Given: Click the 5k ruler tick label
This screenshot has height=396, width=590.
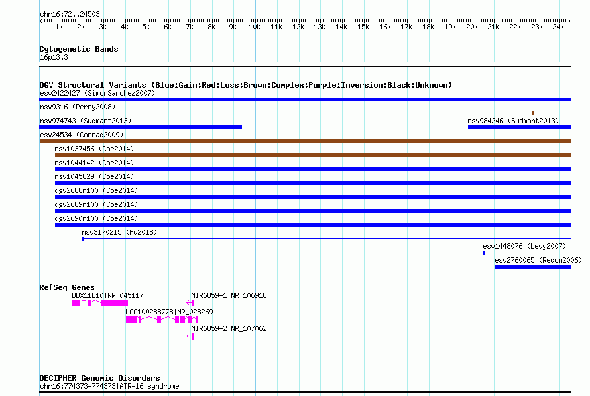Looking at the screenshot, I should coord(146,27).
